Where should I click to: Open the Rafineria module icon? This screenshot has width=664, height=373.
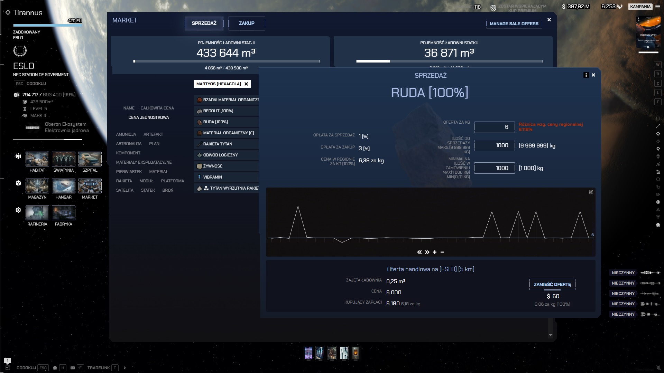[37, 213]
